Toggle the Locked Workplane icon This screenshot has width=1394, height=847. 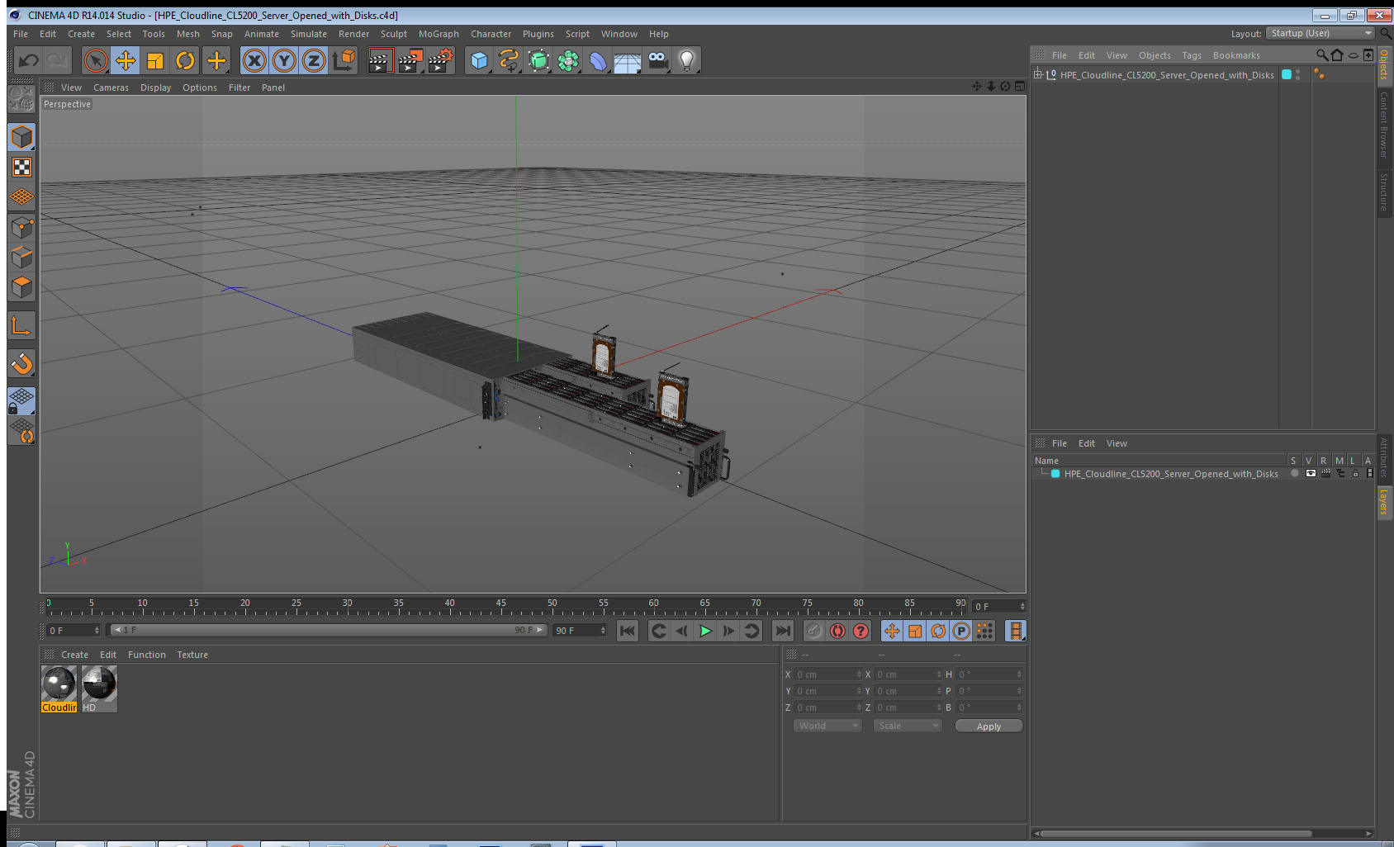click(21, 401)
